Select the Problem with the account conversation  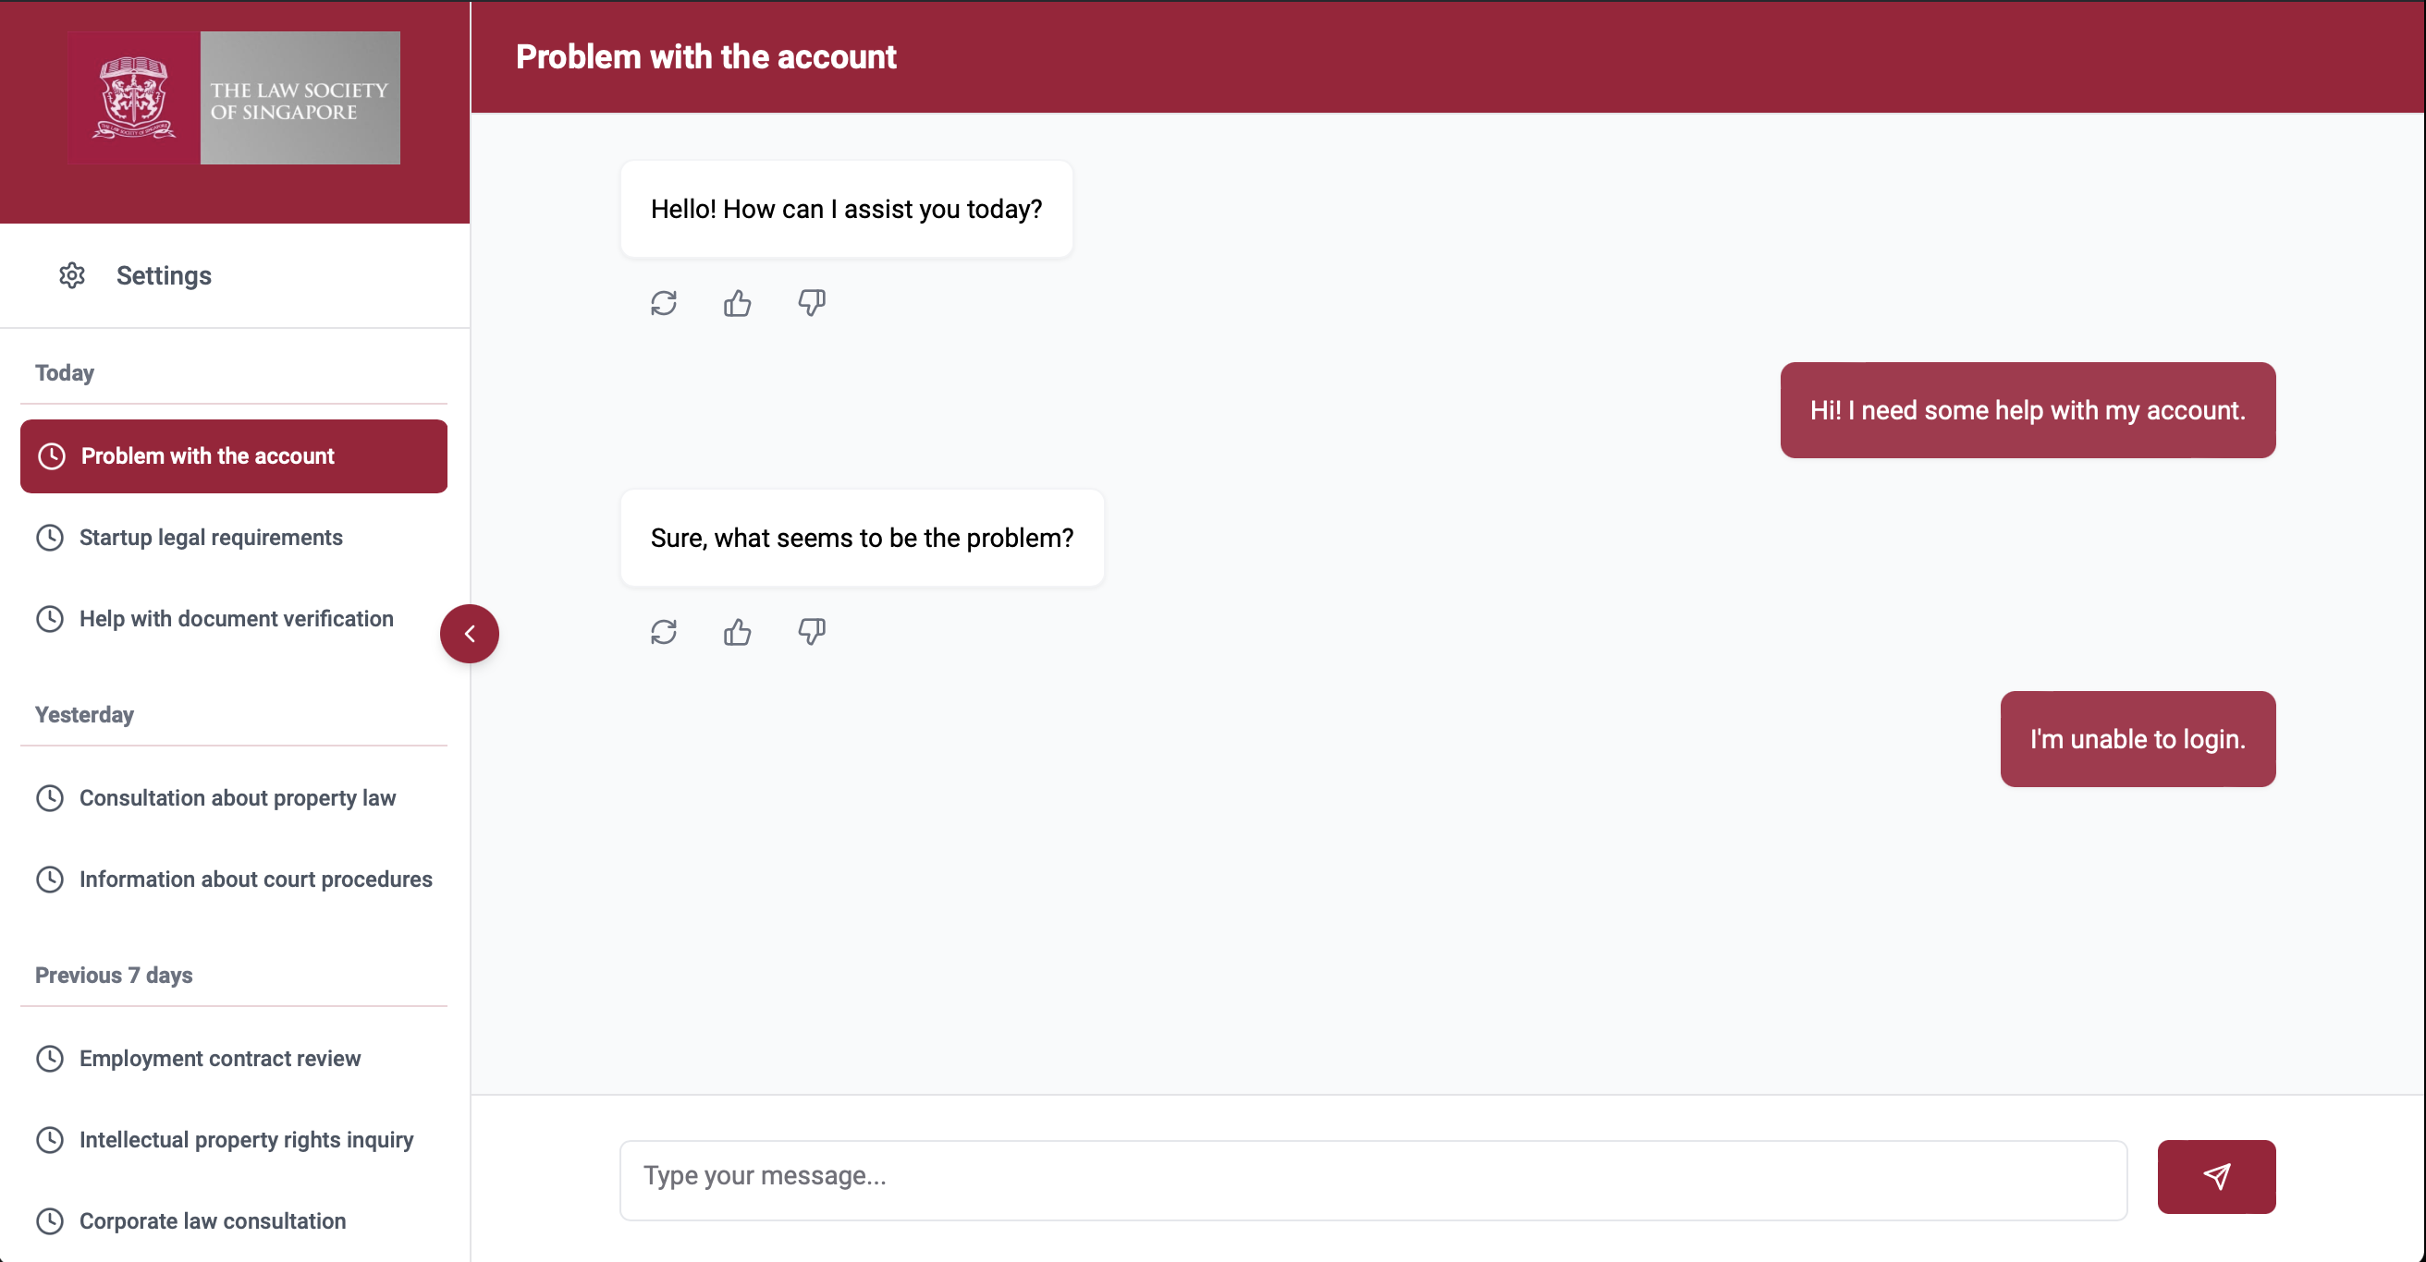pos(233,455)
